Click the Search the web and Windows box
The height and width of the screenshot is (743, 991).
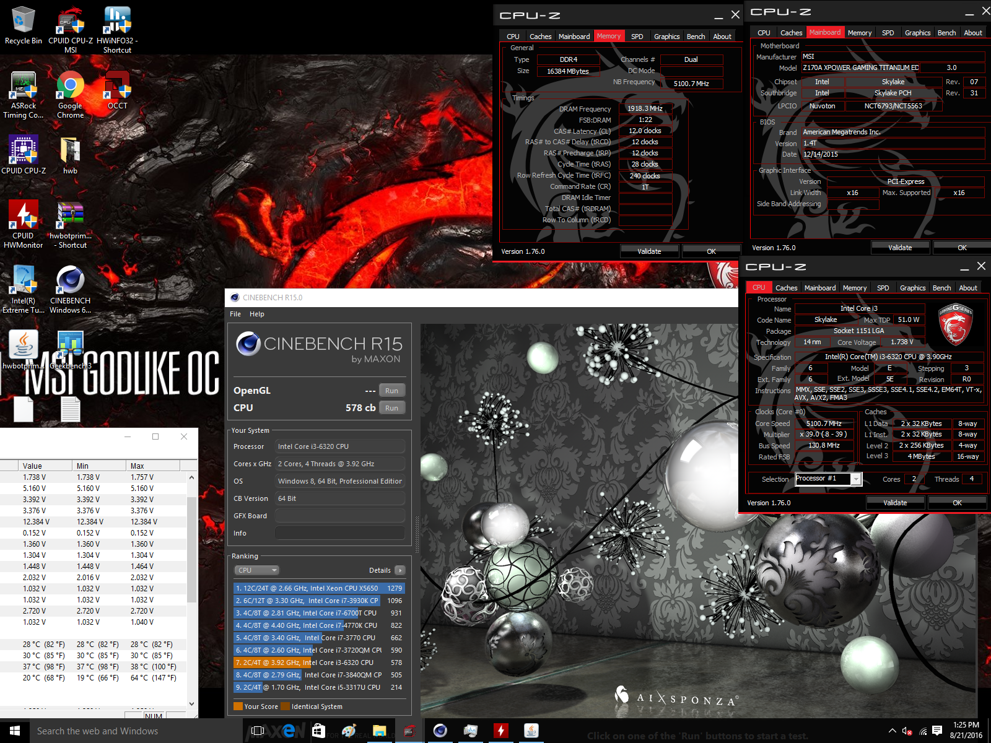[x=136, y=731]
